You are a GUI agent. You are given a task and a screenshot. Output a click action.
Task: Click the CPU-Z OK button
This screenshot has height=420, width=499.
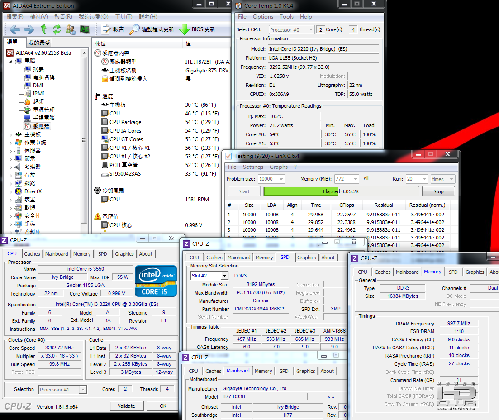pos(163,406)
